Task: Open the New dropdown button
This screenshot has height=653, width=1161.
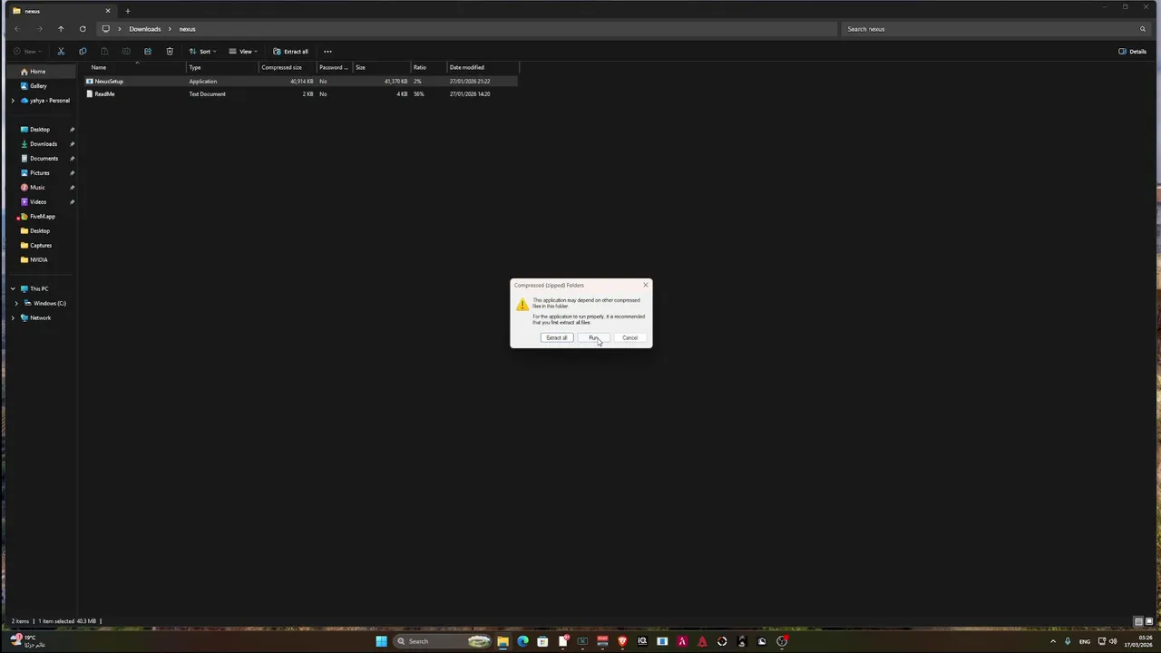Action: pyautogui.click(x=26, y=51)
